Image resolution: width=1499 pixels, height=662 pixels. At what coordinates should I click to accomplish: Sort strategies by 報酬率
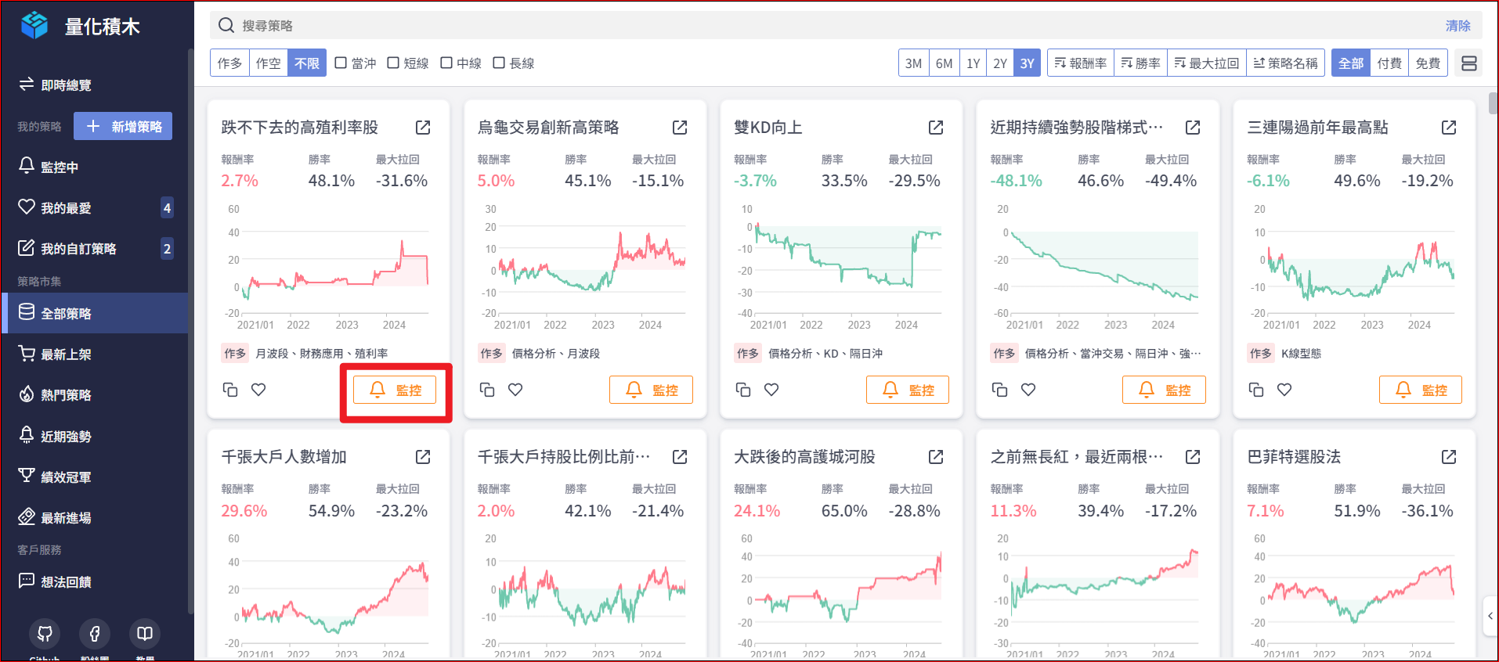1080,63
